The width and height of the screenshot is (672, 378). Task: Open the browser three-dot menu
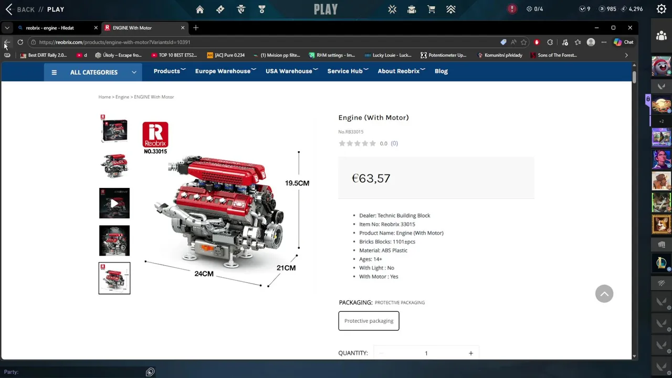[x=604, y=42]
